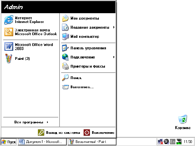Switch to Документ1 - Microsoft taskbar button
Screen dimensions: 195x146
pos(42,142)
